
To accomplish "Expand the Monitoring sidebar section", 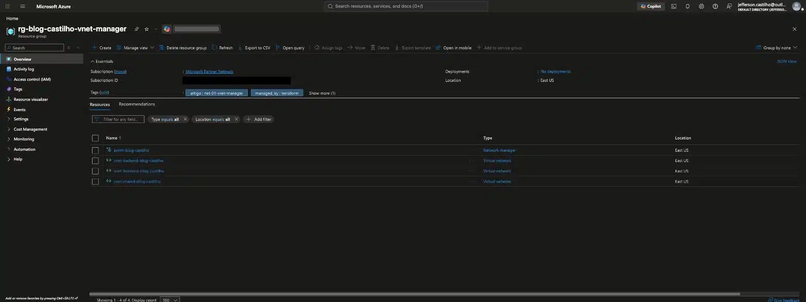I will tap(9, 139).
